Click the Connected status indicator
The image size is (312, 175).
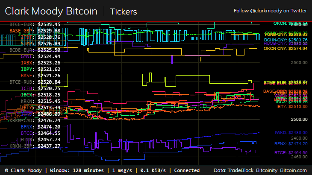click(187, 170)
